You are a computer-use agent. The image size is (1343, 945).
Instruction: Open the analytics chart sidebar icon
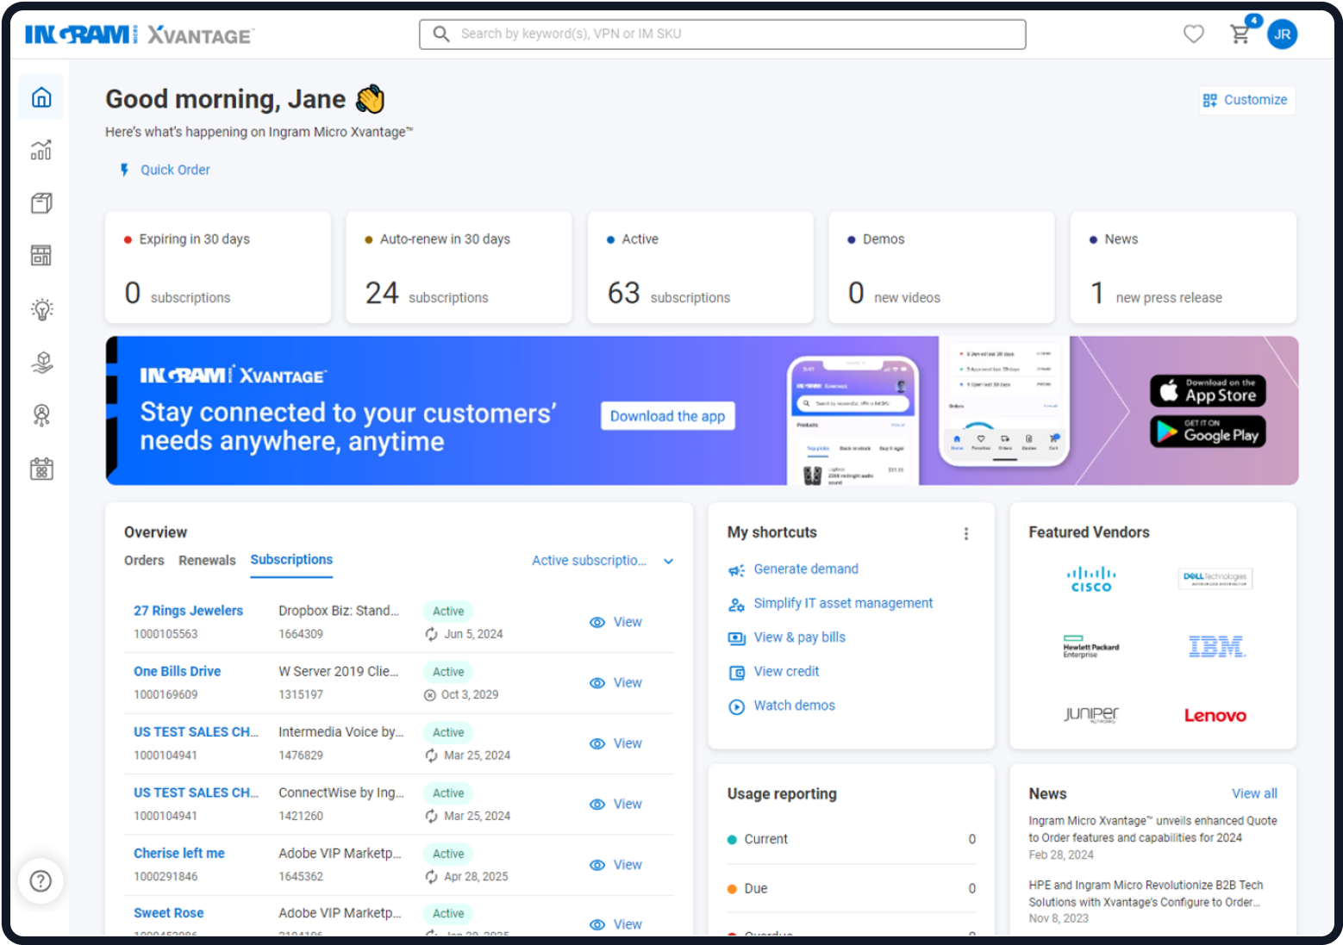[x=41, y=150]
